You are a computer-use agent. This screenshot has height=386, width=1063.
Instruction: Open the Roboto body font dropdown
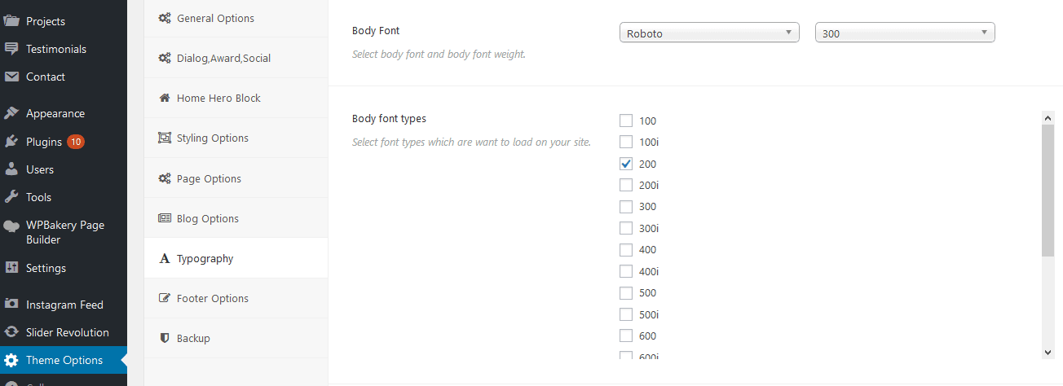tap(709, 33)
